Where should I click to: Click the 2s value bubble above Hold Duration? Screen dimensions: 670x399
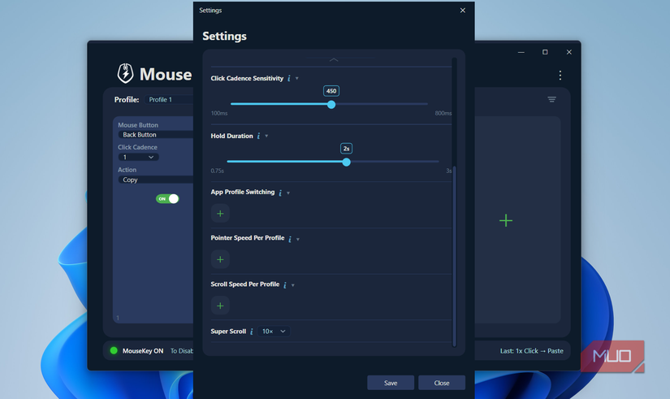(346, 149)
